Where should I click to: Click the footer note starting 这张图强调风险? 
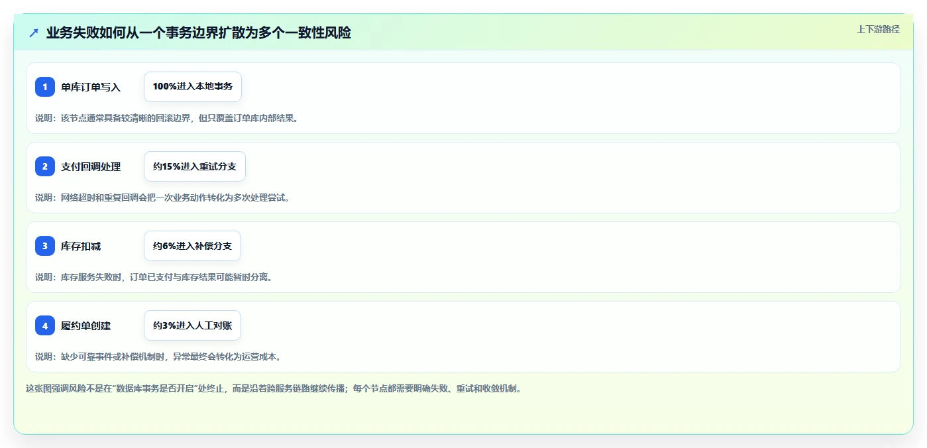274,388
